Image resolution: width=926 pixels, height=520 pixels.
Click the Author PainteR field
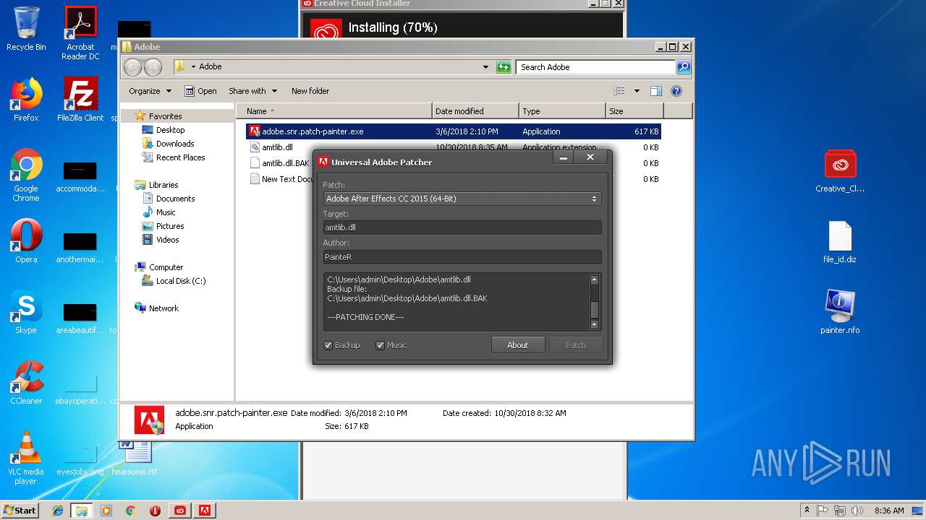pos(462,257)
